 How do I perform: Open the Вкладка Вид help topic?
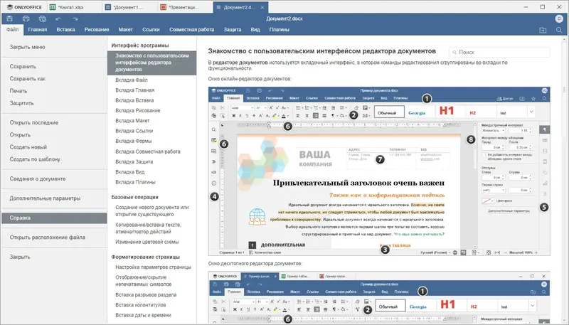[151, 171]
